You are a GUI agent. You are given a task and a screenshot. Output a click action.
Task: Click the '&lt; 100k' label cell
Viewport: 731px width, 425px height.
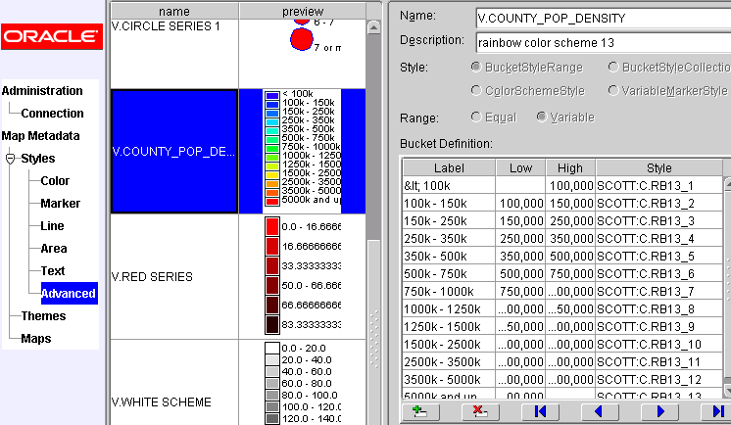(449, 186)
